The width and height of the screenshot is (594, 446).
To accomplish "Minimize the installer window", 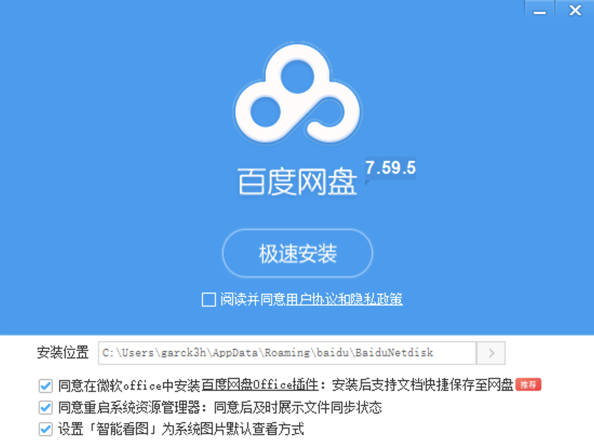I will [x=539, y=10].
